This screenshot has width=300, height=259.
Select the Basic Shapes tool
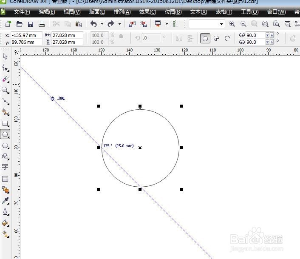6,157
